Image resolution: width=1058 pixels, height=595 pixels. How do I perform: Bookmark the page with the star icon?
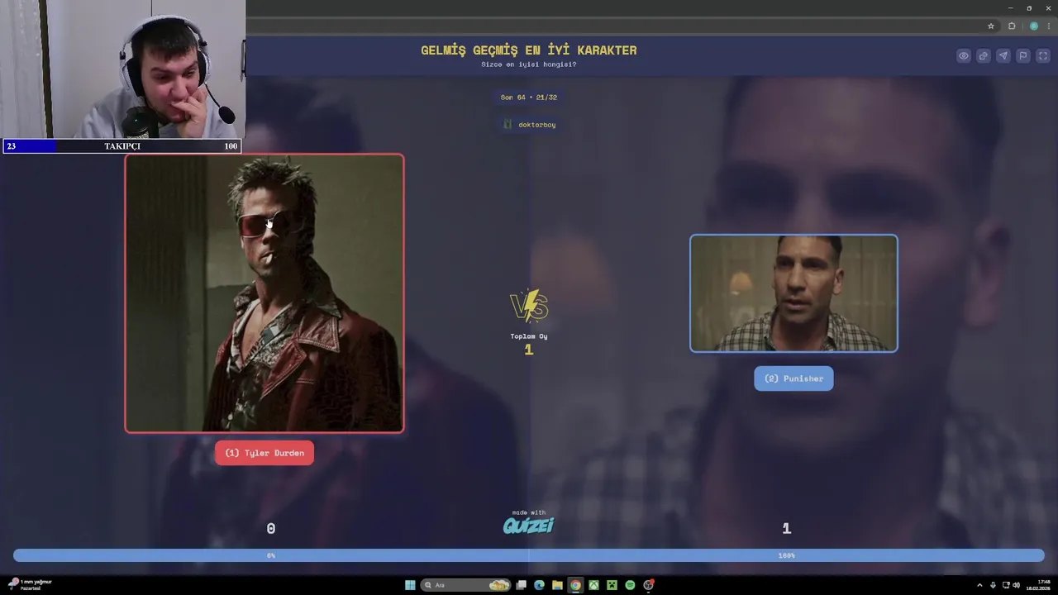click(x=991, y=26)
